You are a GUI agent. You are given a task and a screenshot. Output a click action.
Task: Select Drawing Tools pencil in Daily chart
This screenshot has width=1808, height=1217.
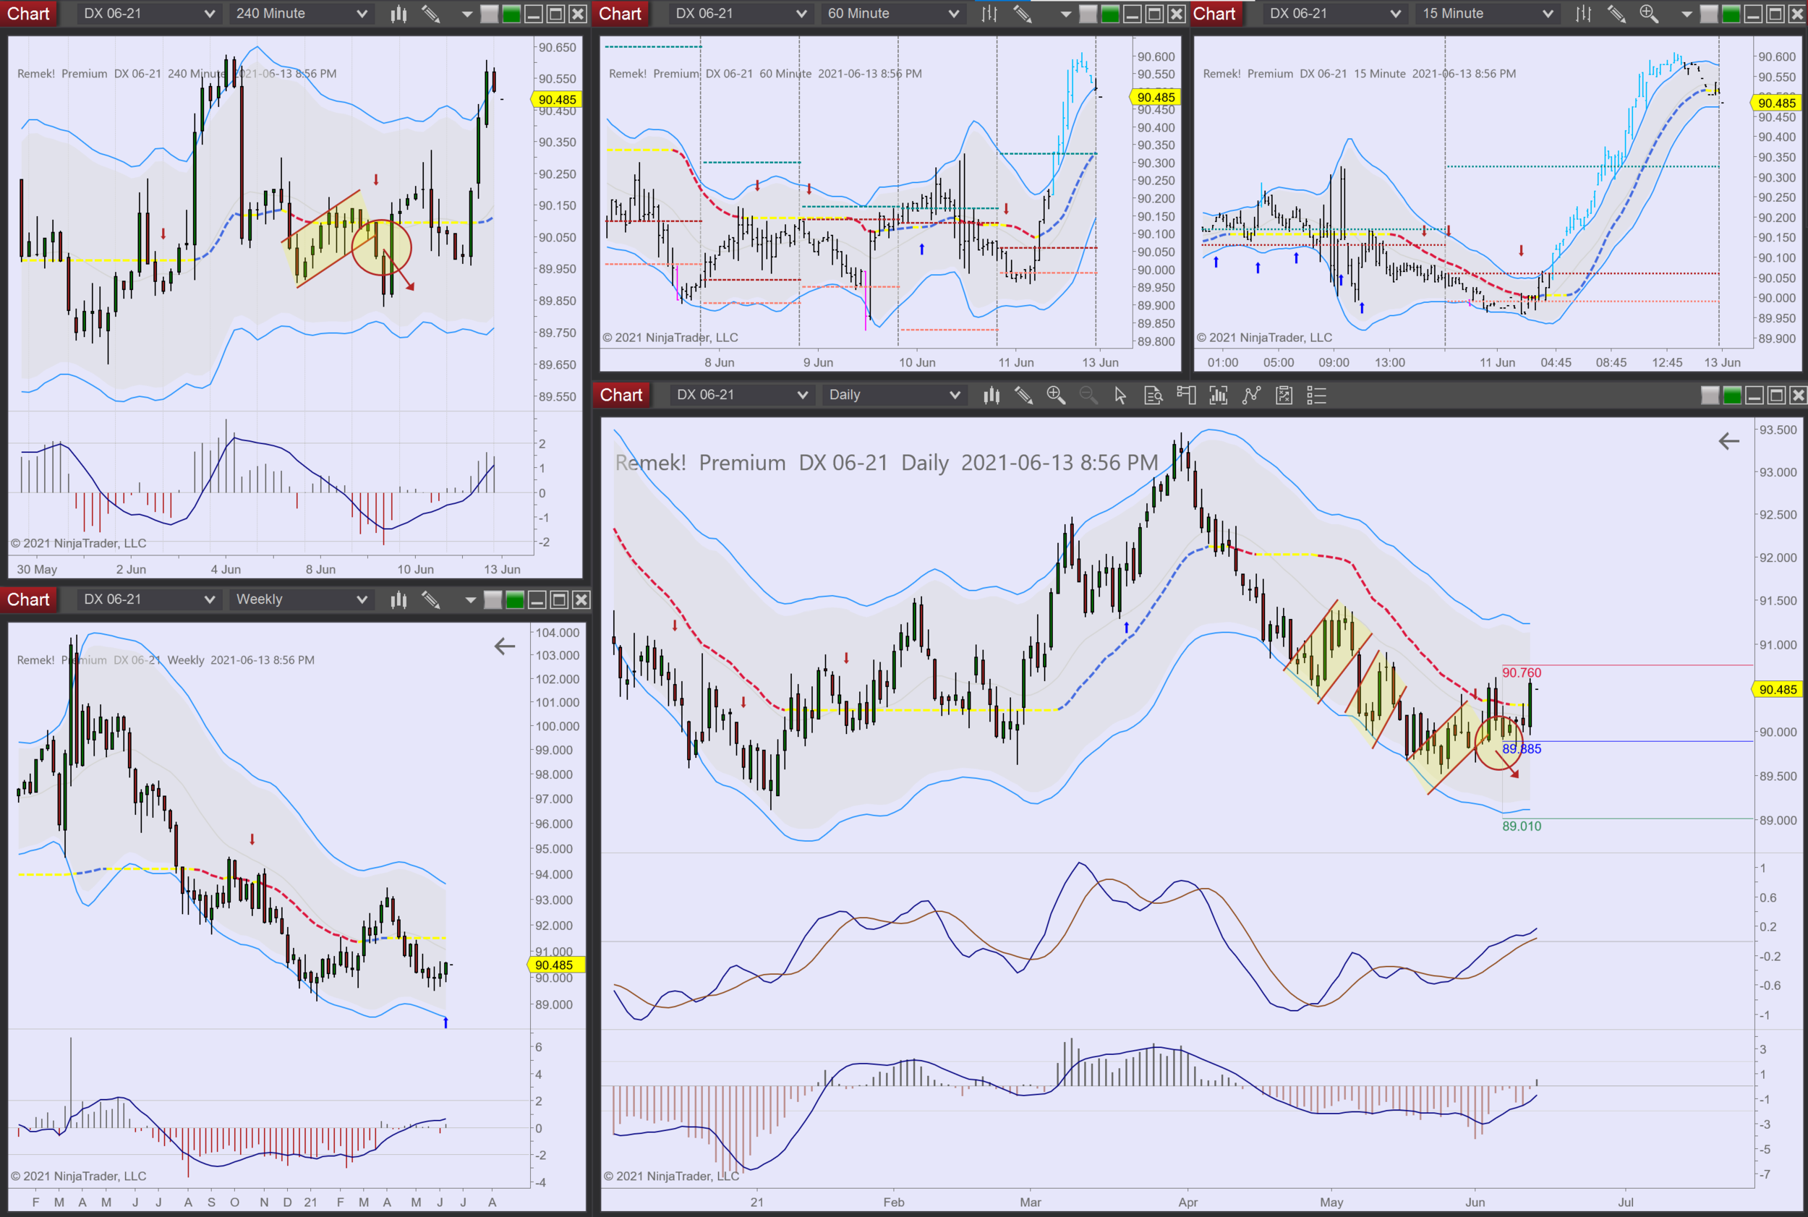[x=1024, y=396]
